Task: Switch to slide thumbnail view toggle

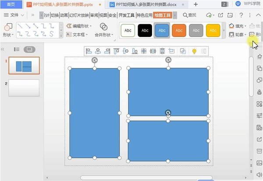Action: (29, 49)
